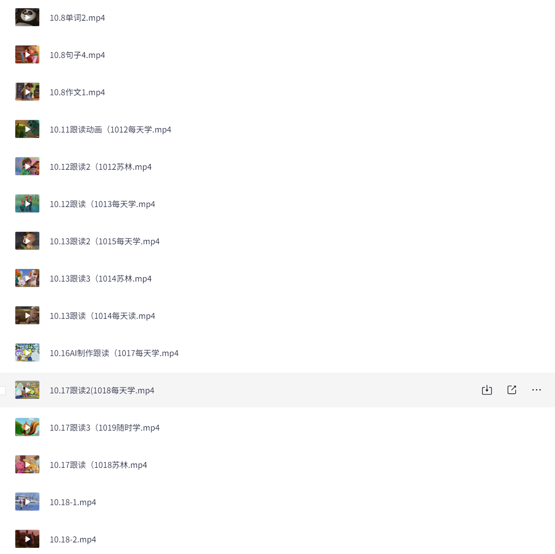Play the 10.18-2.mp4 thumbnail
555x554 pixels.
(27, 539)
